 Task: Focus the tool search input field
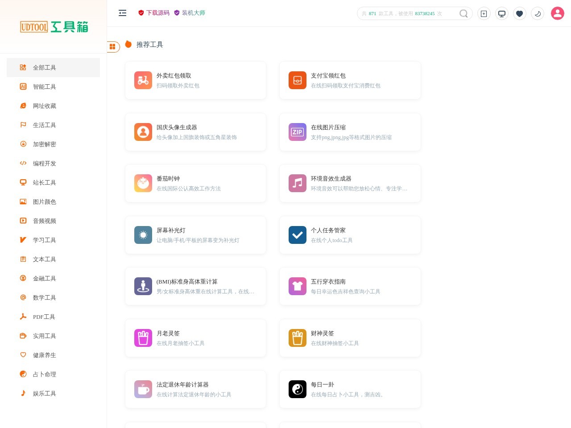click(408, 13)
